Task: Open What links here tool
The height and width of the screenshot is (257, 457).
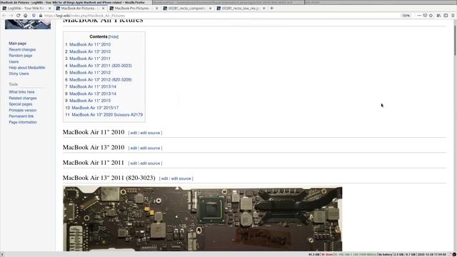Action: pyautogui.click(x=21, y=92)
